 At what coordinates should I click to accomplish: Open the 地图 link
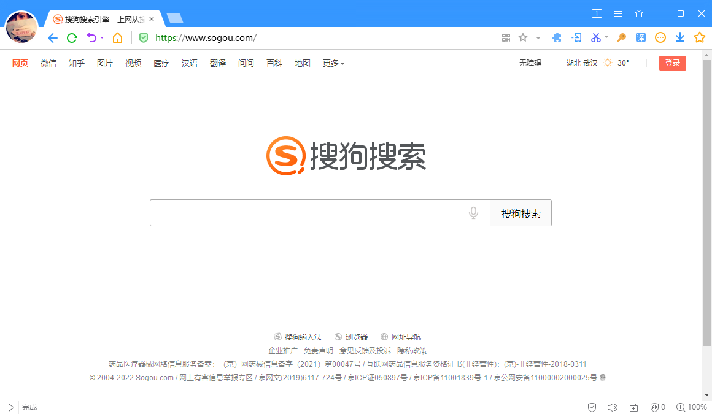point(303,63)
